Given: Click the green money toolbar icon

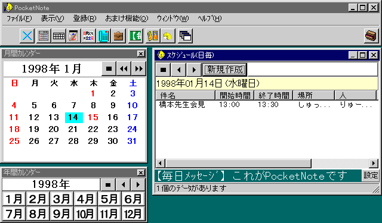Looking at the screenshot, I should pos(135,36).
